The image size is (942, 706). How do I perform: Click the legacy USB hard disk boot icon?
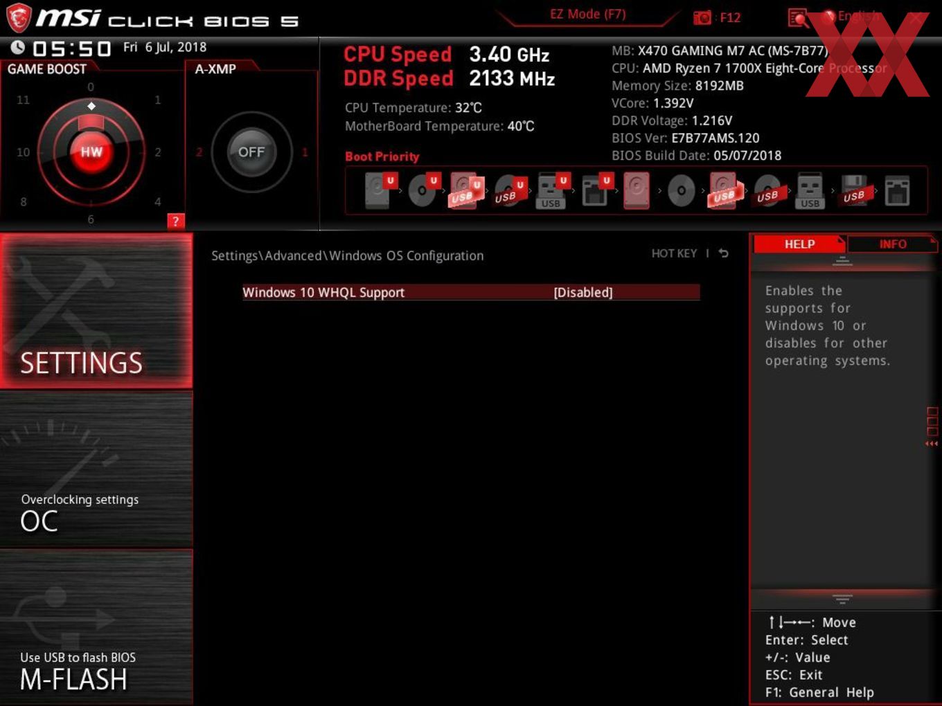[x=724, y=190]
